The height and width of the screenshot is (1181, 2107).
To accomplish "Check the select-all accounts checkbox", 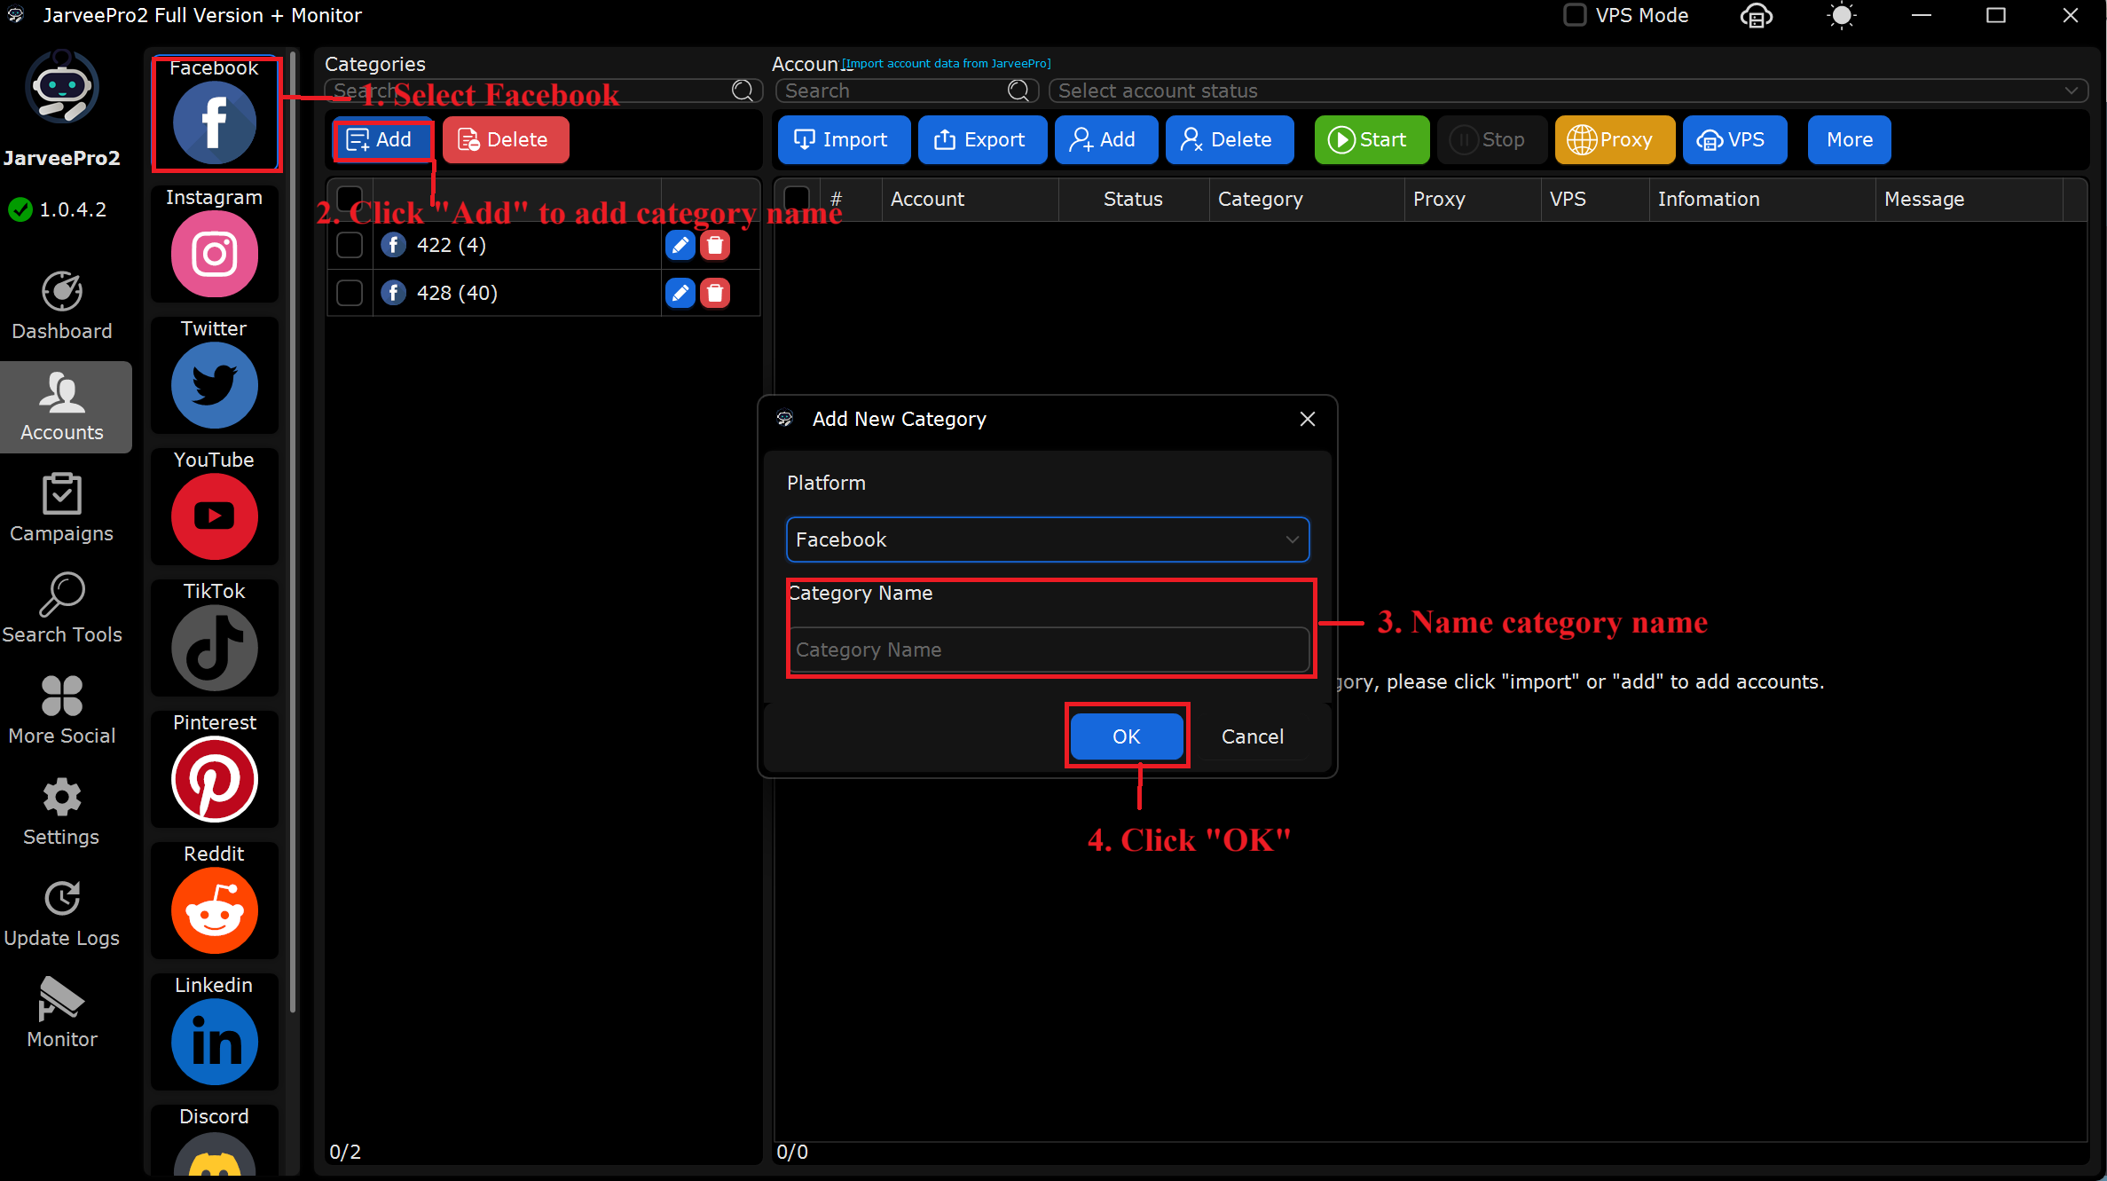I will (797, 198).
